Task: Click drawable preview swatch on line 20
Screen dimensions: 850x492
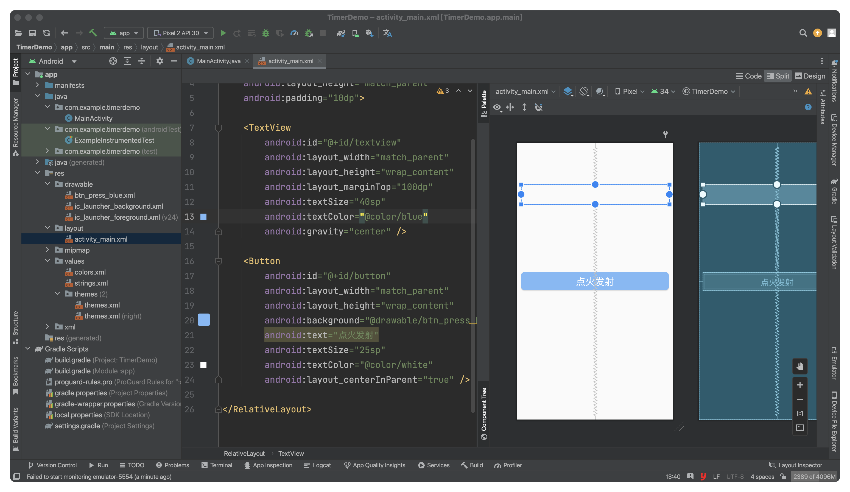Action: [204, 320]
